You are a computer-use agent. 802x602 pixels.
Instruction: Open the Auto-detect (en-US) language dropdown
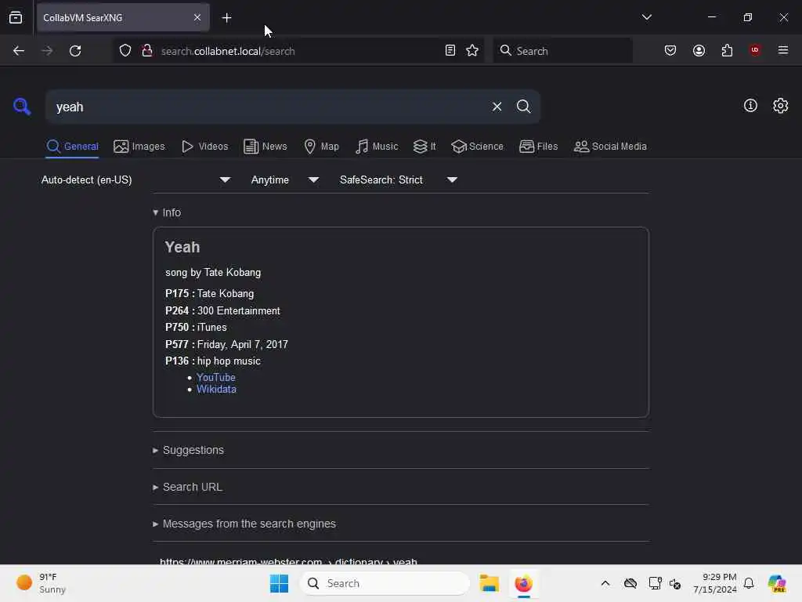click(136, 180)
